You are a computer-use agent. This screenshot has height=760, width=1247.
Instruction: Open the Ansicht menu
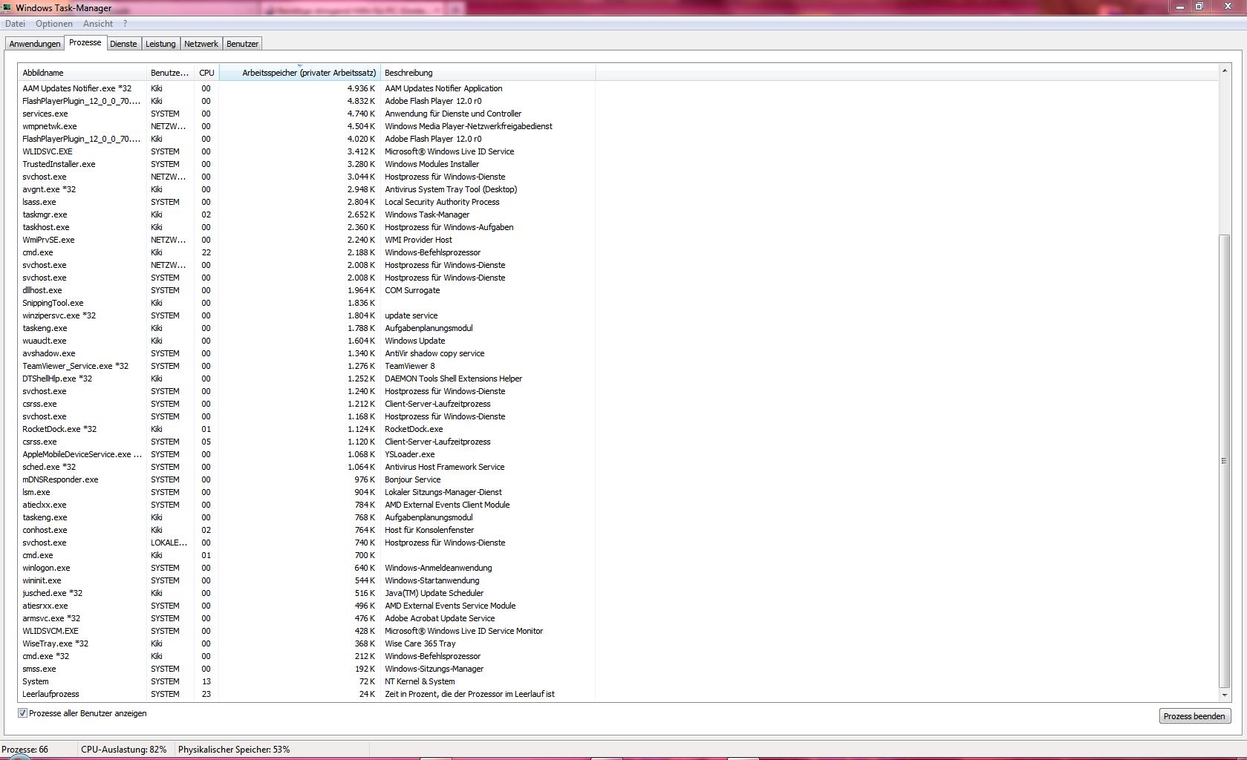(98, 24)
